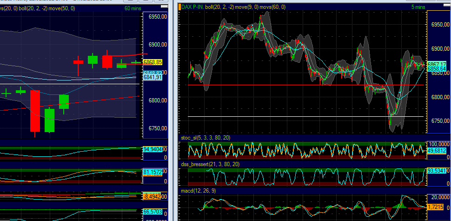
Task: Click the small white bar icon atop the 60 mins chart
Action: click(164, 7)
